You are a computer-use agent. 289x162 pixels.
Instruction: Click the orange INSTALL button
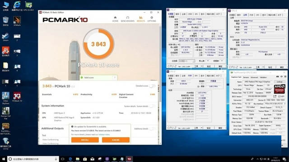point(85,140)
